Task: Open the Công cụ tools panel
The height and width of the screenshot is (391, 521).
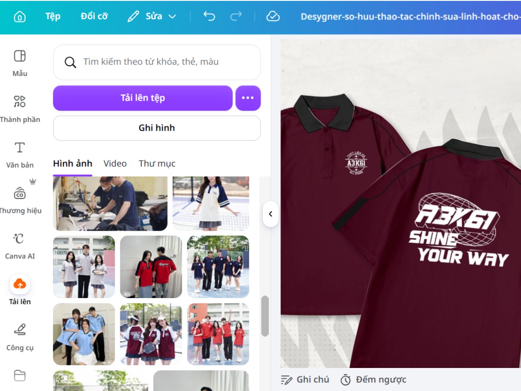Action: [x=20, y=337]
